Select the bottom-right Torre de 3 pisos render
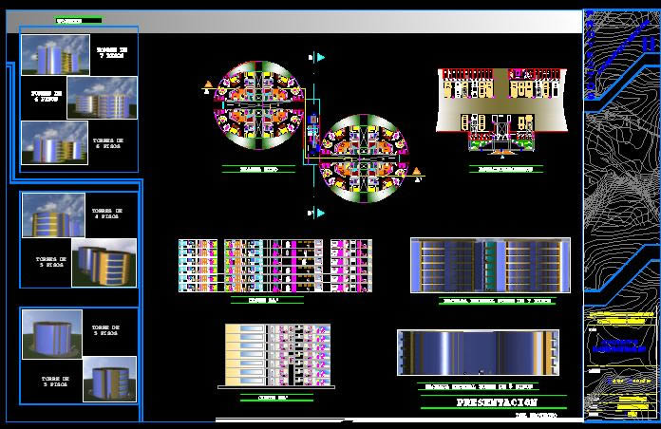The image size is (661, 429). [109, 380]
